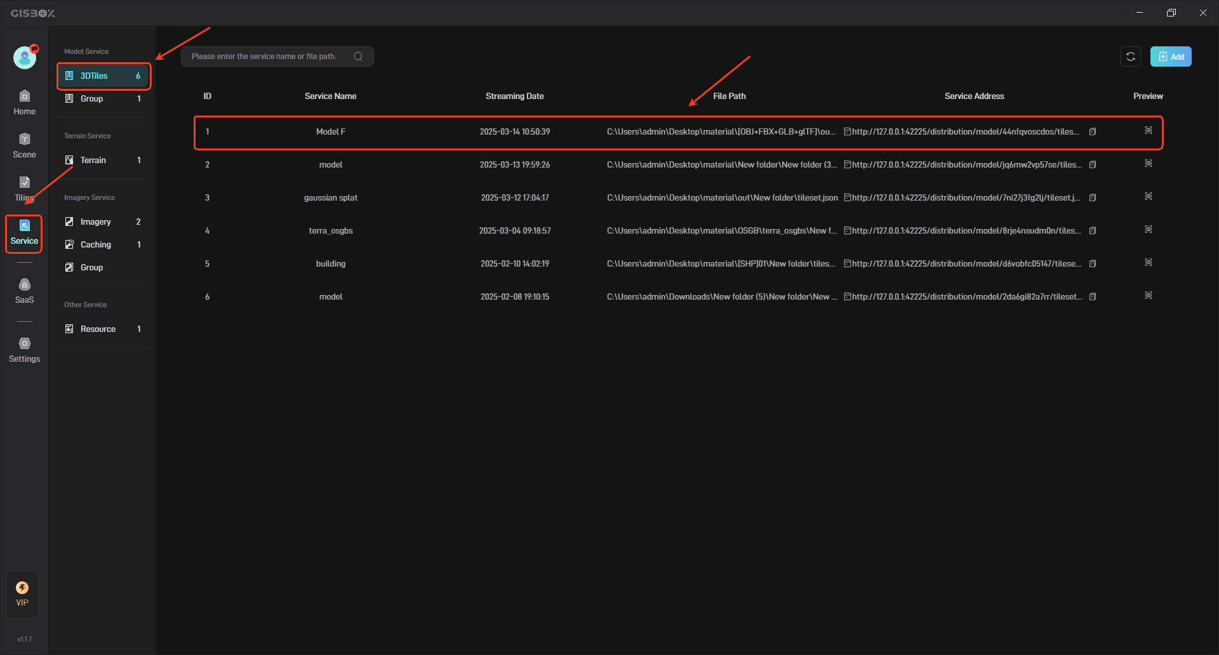Click terra_osgbs file path text

722,231
